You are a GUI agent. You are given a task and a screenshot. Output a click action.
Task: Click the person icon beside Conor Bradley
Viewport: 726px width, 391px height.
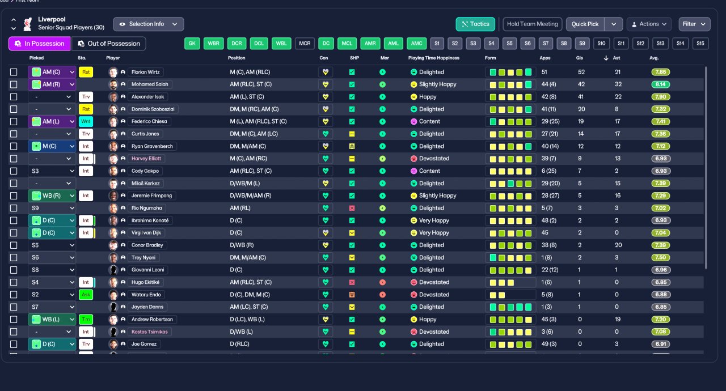123,245
